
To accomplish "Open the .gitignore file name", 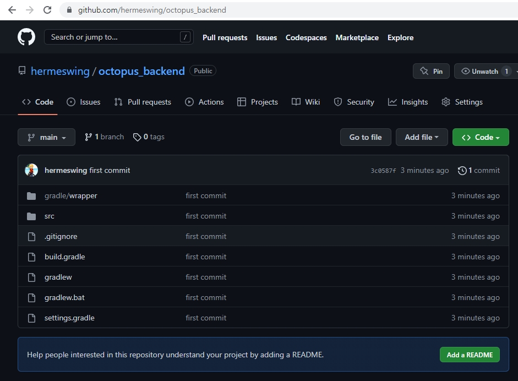I will point(61,237).
